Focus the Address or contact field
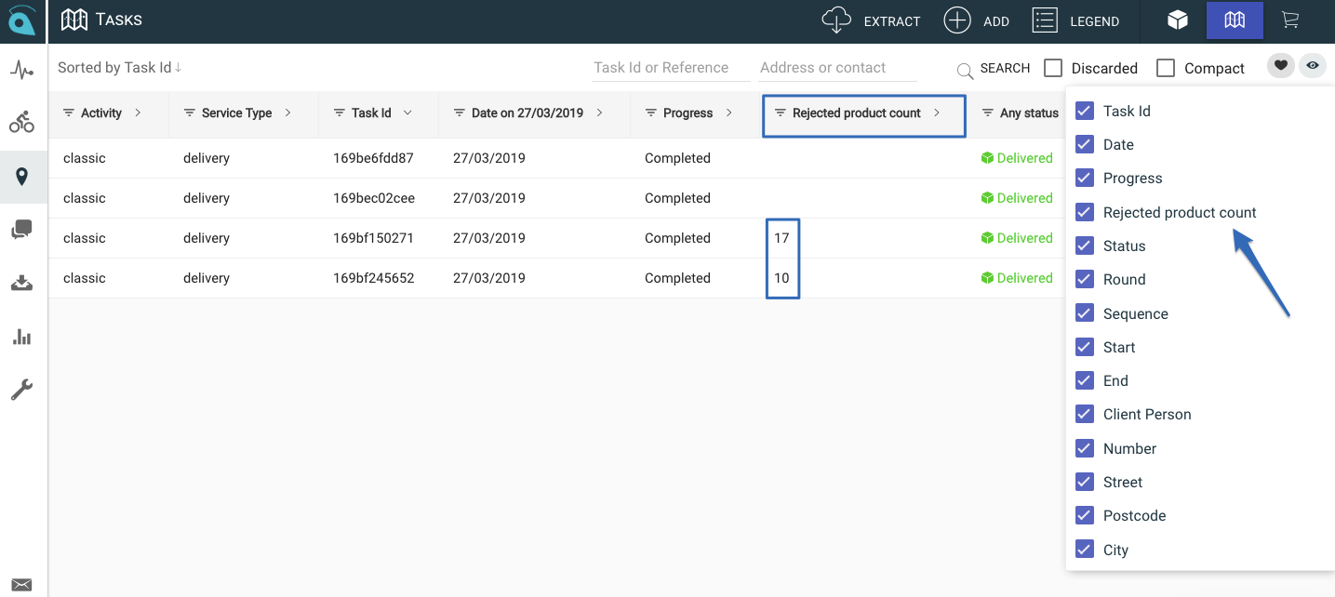The width and height of the screenshot is (1335, 597). (x=837, y=68)
